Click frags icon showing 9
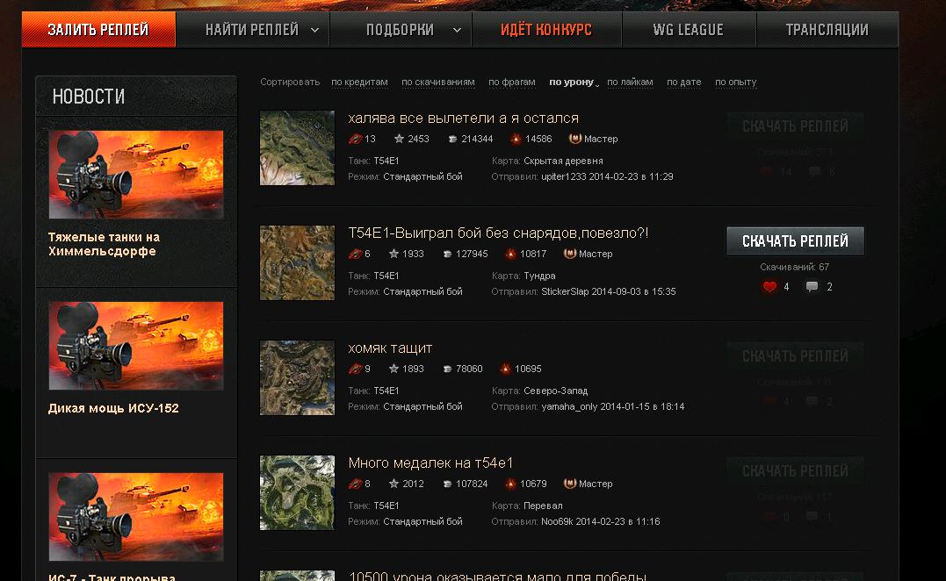 pyautogui.click(x=356, y=369)
